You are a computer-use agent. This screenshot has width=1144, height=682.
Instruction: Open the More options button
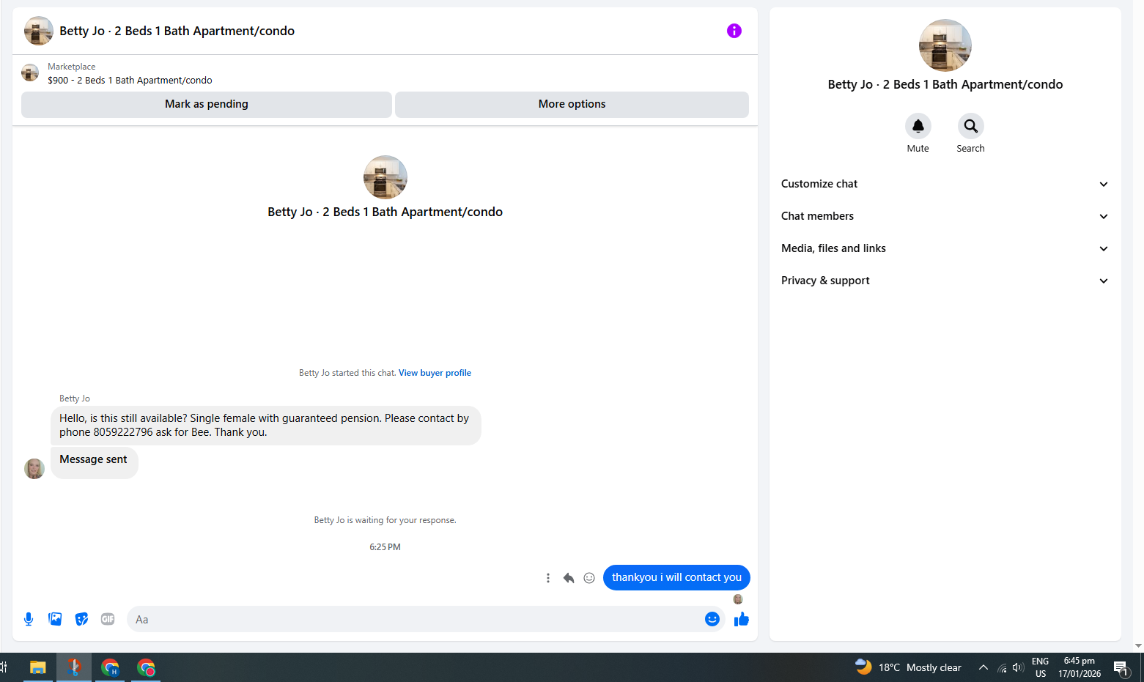pyautogui.click(x=572, y=104)
